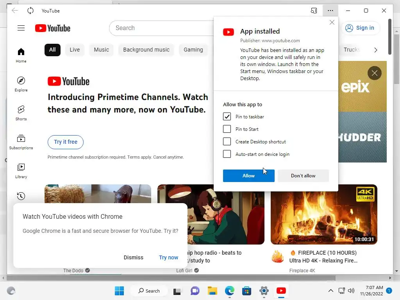The image size is (400, 300).
Task: Select the Trucks category chip
Action: 352,50
